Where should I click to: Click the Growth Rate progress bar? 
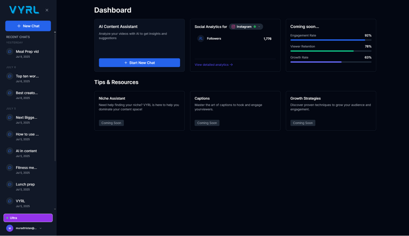click(x=331, y=62)
